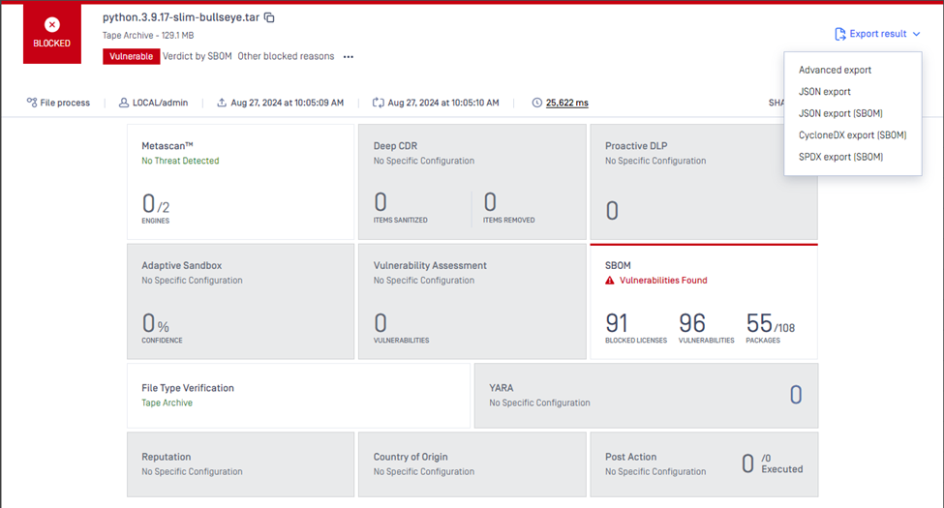Screen dimensions: 944x508
Task: Open the File Type Verification card
Action: pos(298,395)
